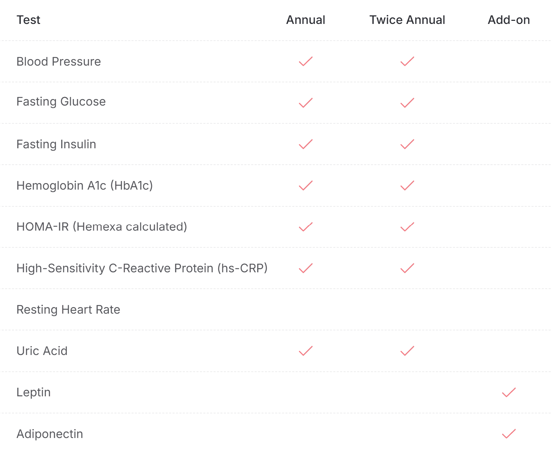Click the Twice Annual checkmark for hs-CRP
Viewport: 551px width, 452px height.
pos(407,268)
